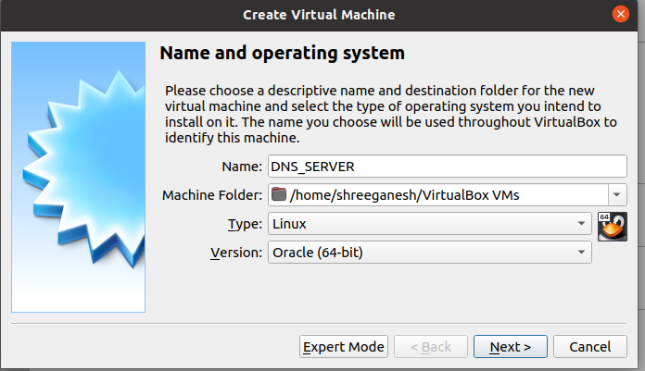Image resolution: width=645 pixels, height=371 pixels.
Task: Click the "Name and operating system" heading
Action: point(282,54)
